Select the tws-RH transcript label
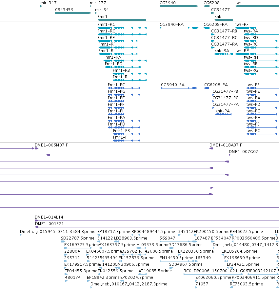 (x=251, y=57)
